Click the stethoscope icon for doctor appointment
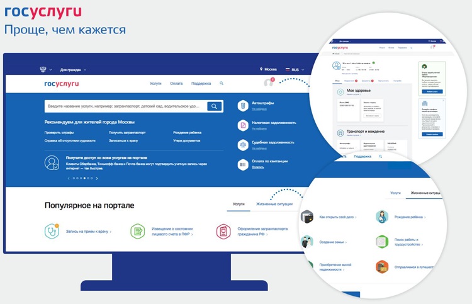This screenshot has width=472, height=304. 52,231
